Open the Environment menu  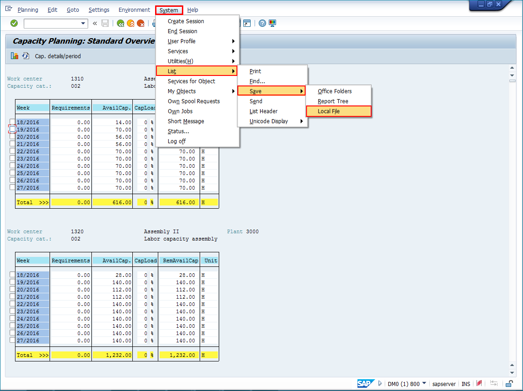(x=134, y=10)
